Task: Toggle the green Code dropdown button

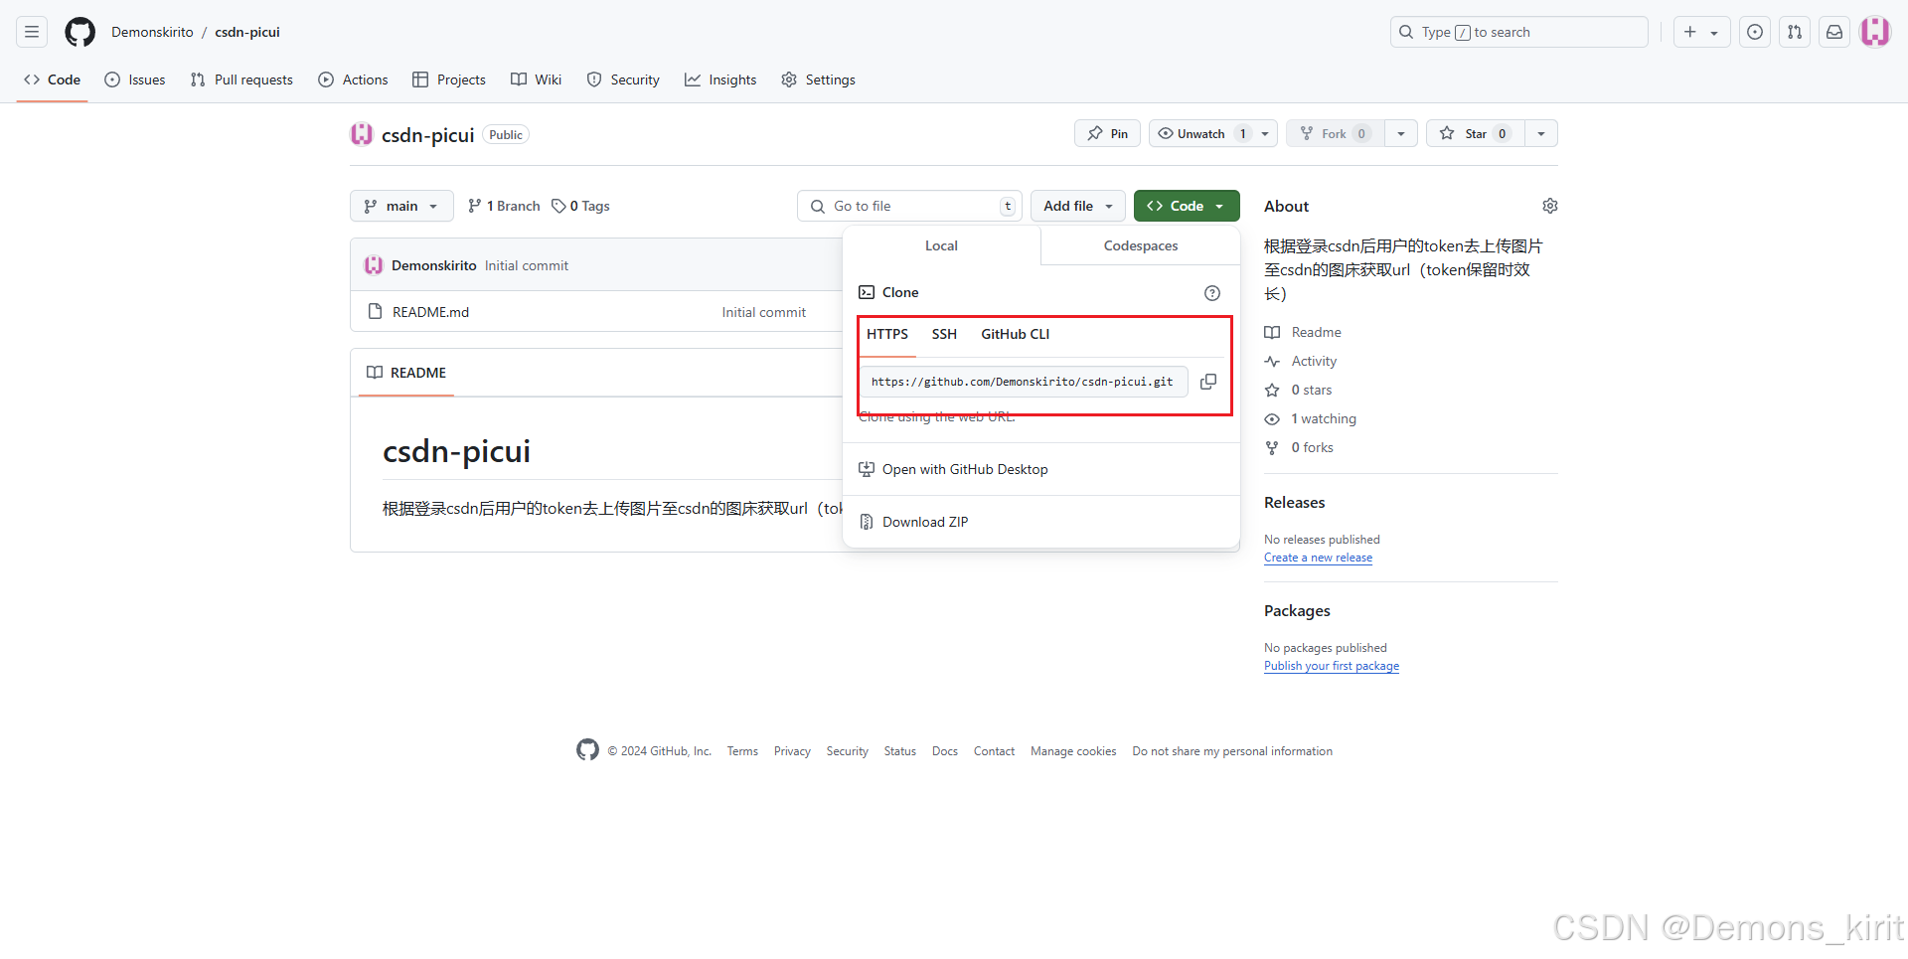Action: 1187,206
